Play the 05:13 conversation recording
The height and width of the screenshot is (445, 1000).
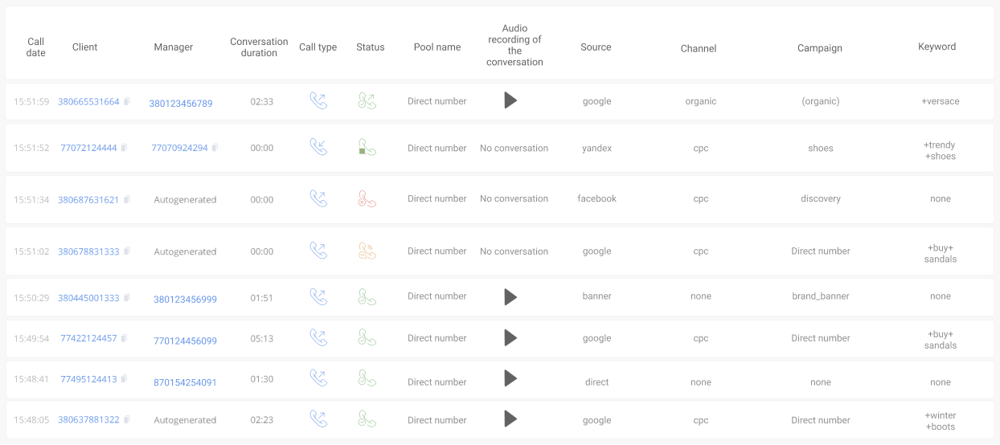[510, 338]
